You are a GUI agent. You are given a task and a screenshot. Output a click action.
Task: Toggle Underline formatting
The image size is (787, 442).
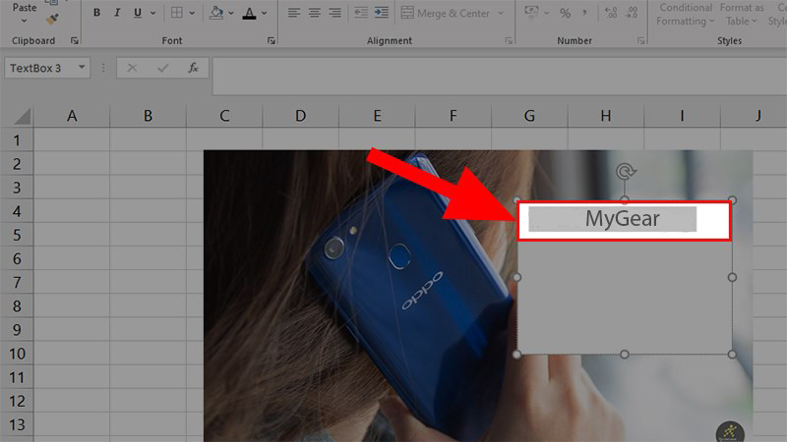pos(138,13)
